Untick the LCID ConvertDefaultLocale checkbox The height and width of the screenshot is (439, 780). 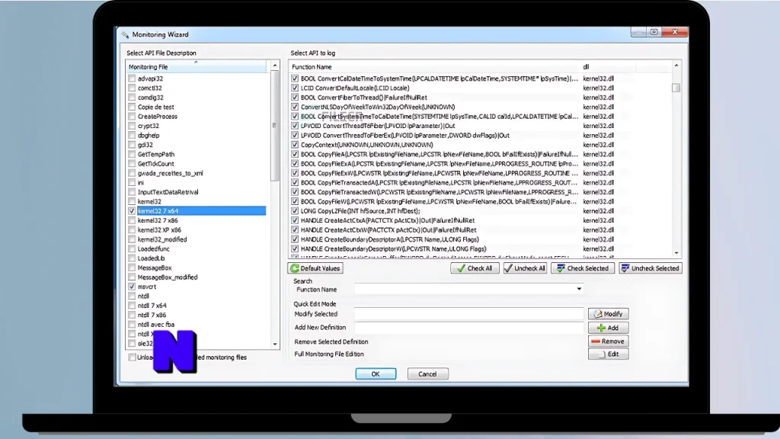point(295,88)
